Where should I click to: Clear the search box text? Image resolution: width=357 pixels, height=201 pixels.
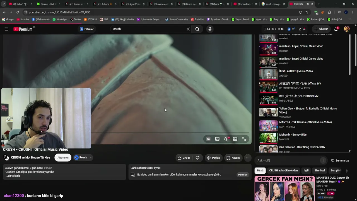click(188, 29)
